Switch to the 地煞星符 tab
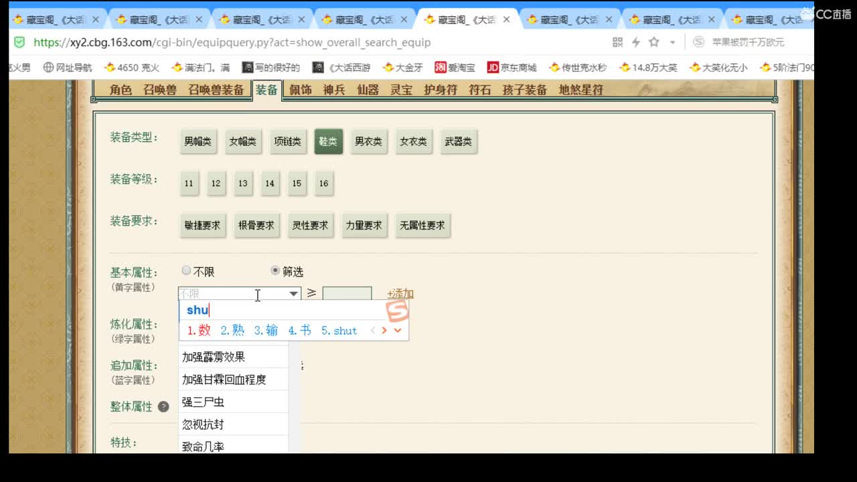Image resolution: width=857 pixels, height=482 pixels. 581,89
